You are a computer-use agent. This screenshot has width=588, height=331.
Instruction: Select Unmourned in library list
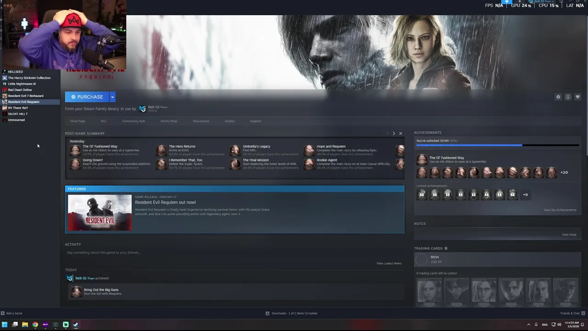coord(30,120)
